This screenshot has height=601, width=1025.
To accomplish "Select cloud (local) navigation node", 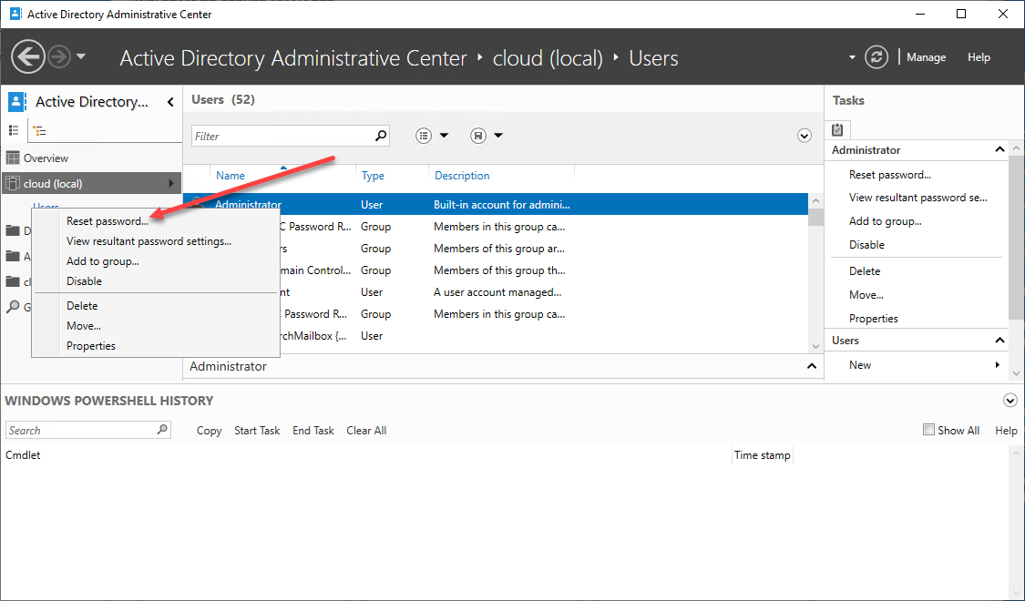I will coord(91,184).
